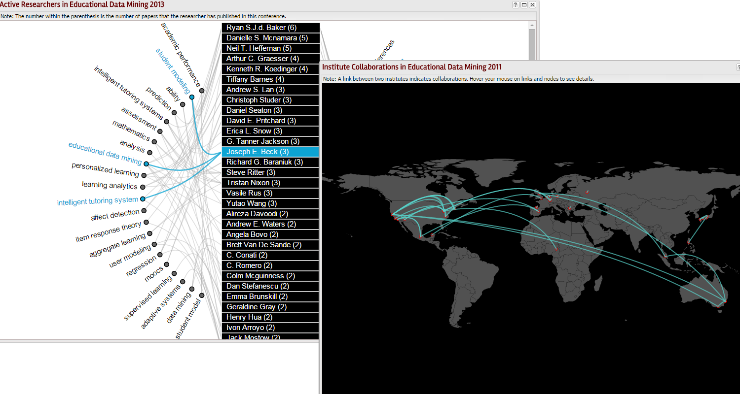Select the highlighted Joseph E. Beck entry

point(270,152)
